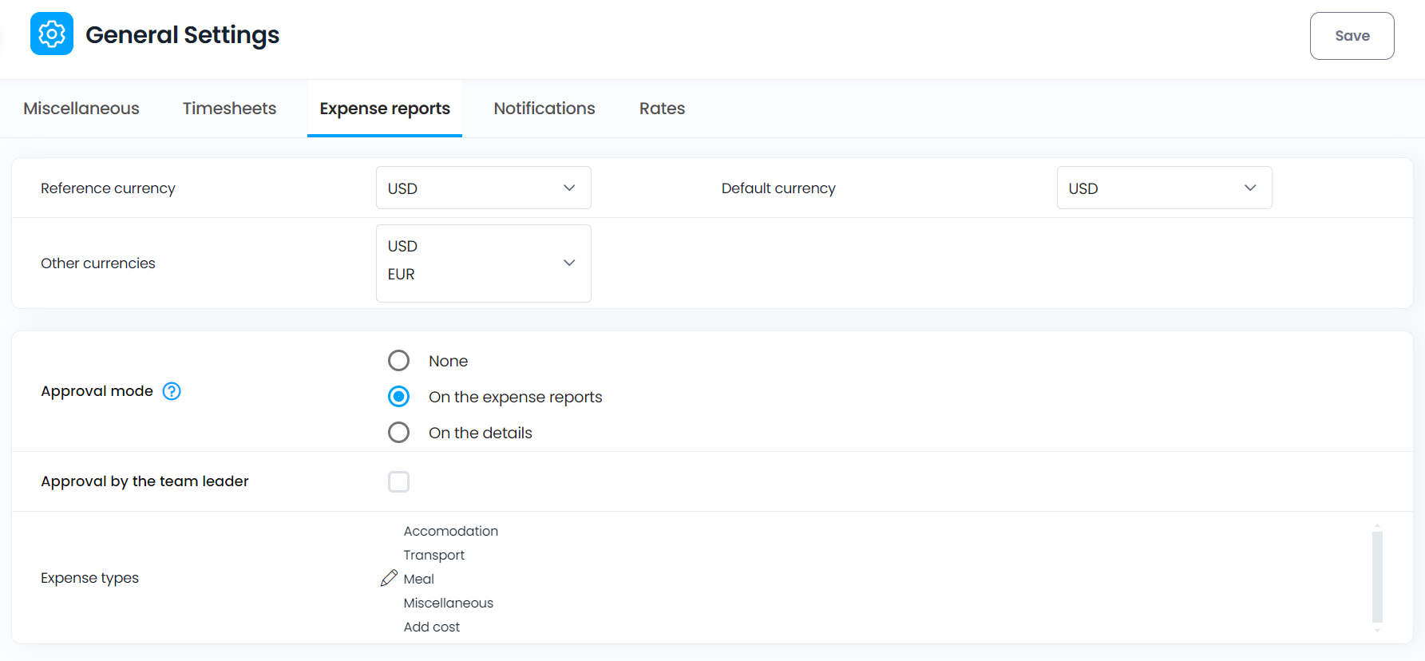
Task: Click the Save button
Action: pos(1352,36)
